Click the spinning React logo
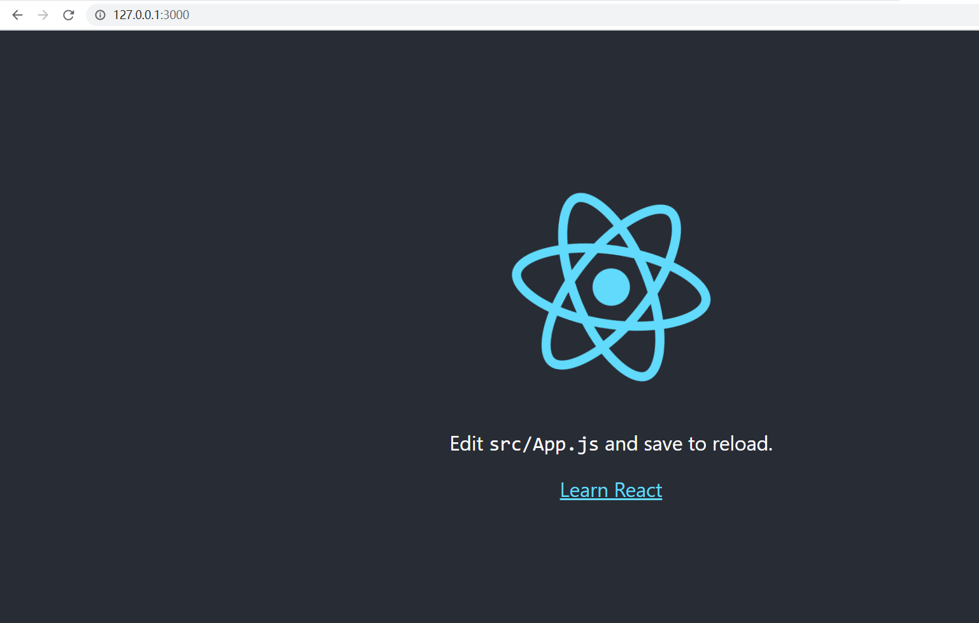Image resolution: width=979 pixels, height=623 pixels. (x=611, y=287)
